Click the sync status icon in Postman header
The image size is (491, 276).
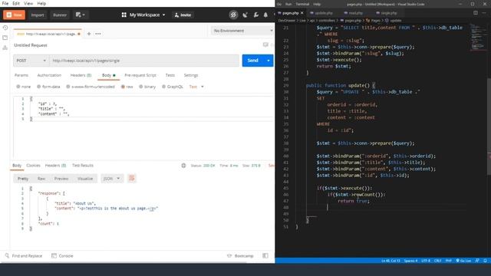pyautogui.click(x=233, y=15)
